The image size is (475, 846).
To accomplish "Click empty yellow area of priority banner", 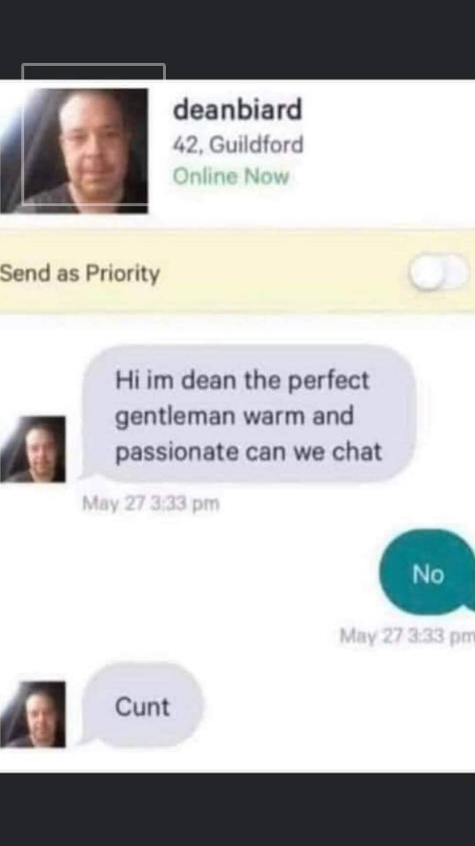I will tap(281, 272).
